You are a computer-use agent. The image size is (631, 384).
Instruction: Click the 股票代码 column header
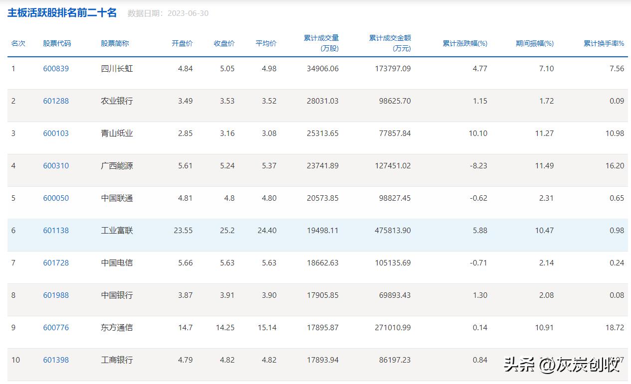(x=57, y=43)
